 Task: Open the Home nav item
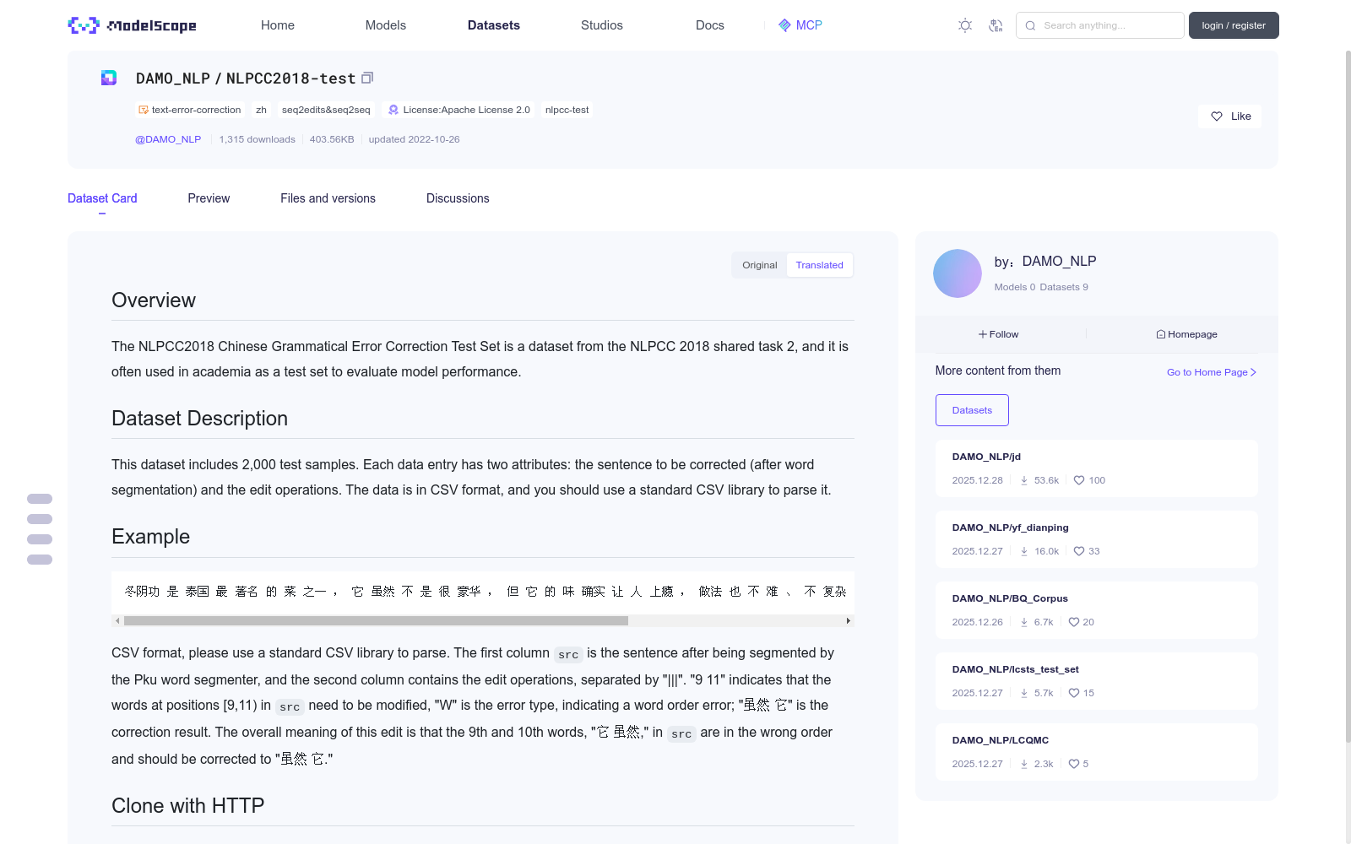point(278,25)
